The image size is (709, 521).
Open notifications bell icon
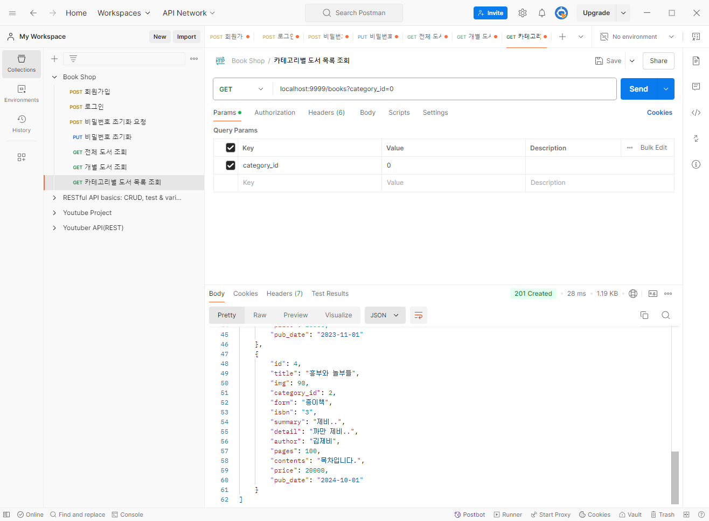(542, 13)
